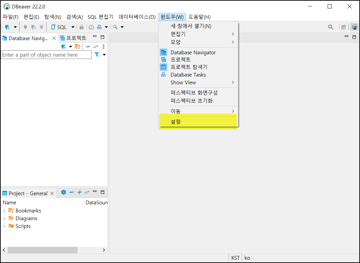
Task: Click the create new folder icon in navigator
Action: 78,47
